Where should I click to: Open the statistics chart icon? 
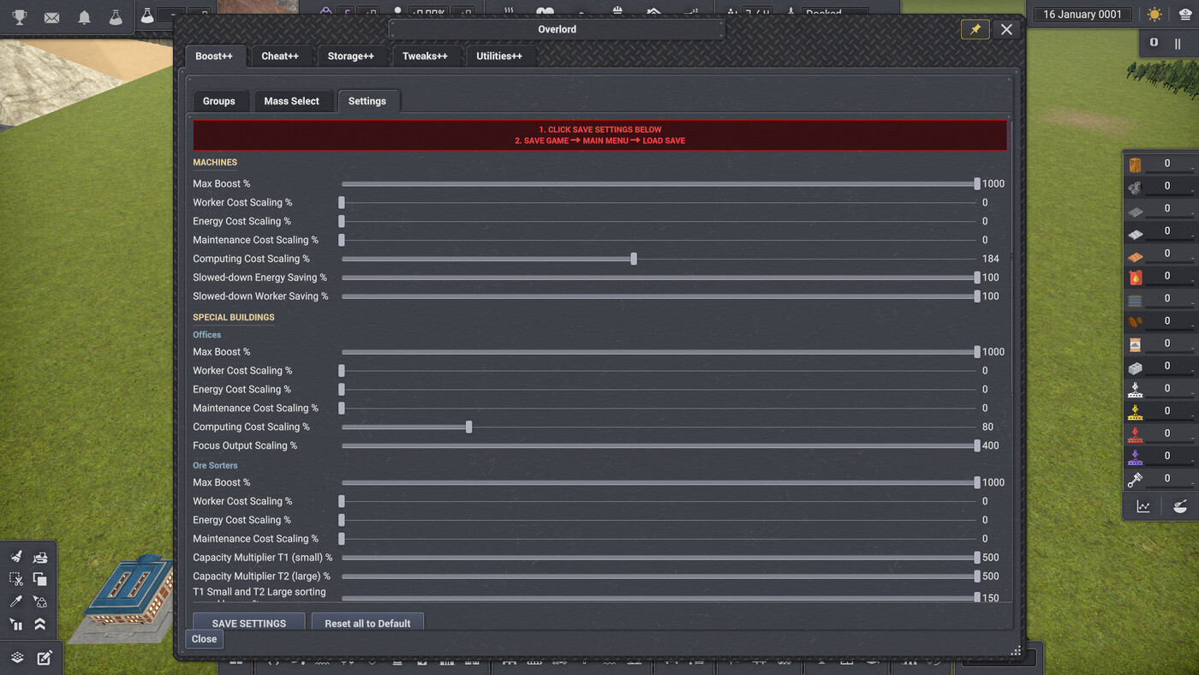[x=1143, y=506]
